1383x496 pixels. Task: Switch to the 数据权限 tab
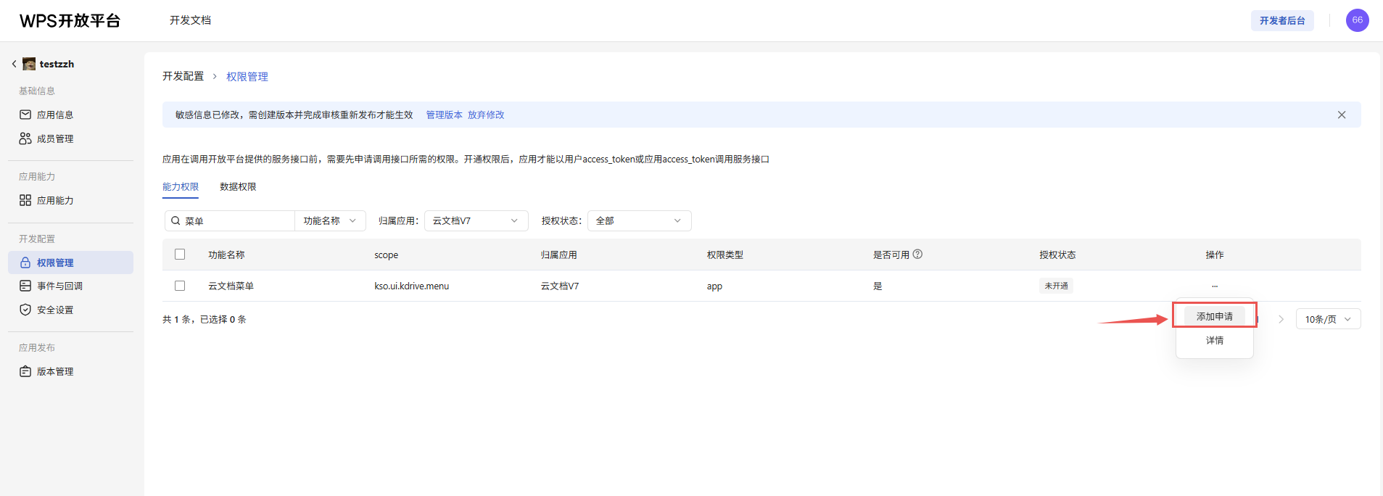(x=238, y=186)
